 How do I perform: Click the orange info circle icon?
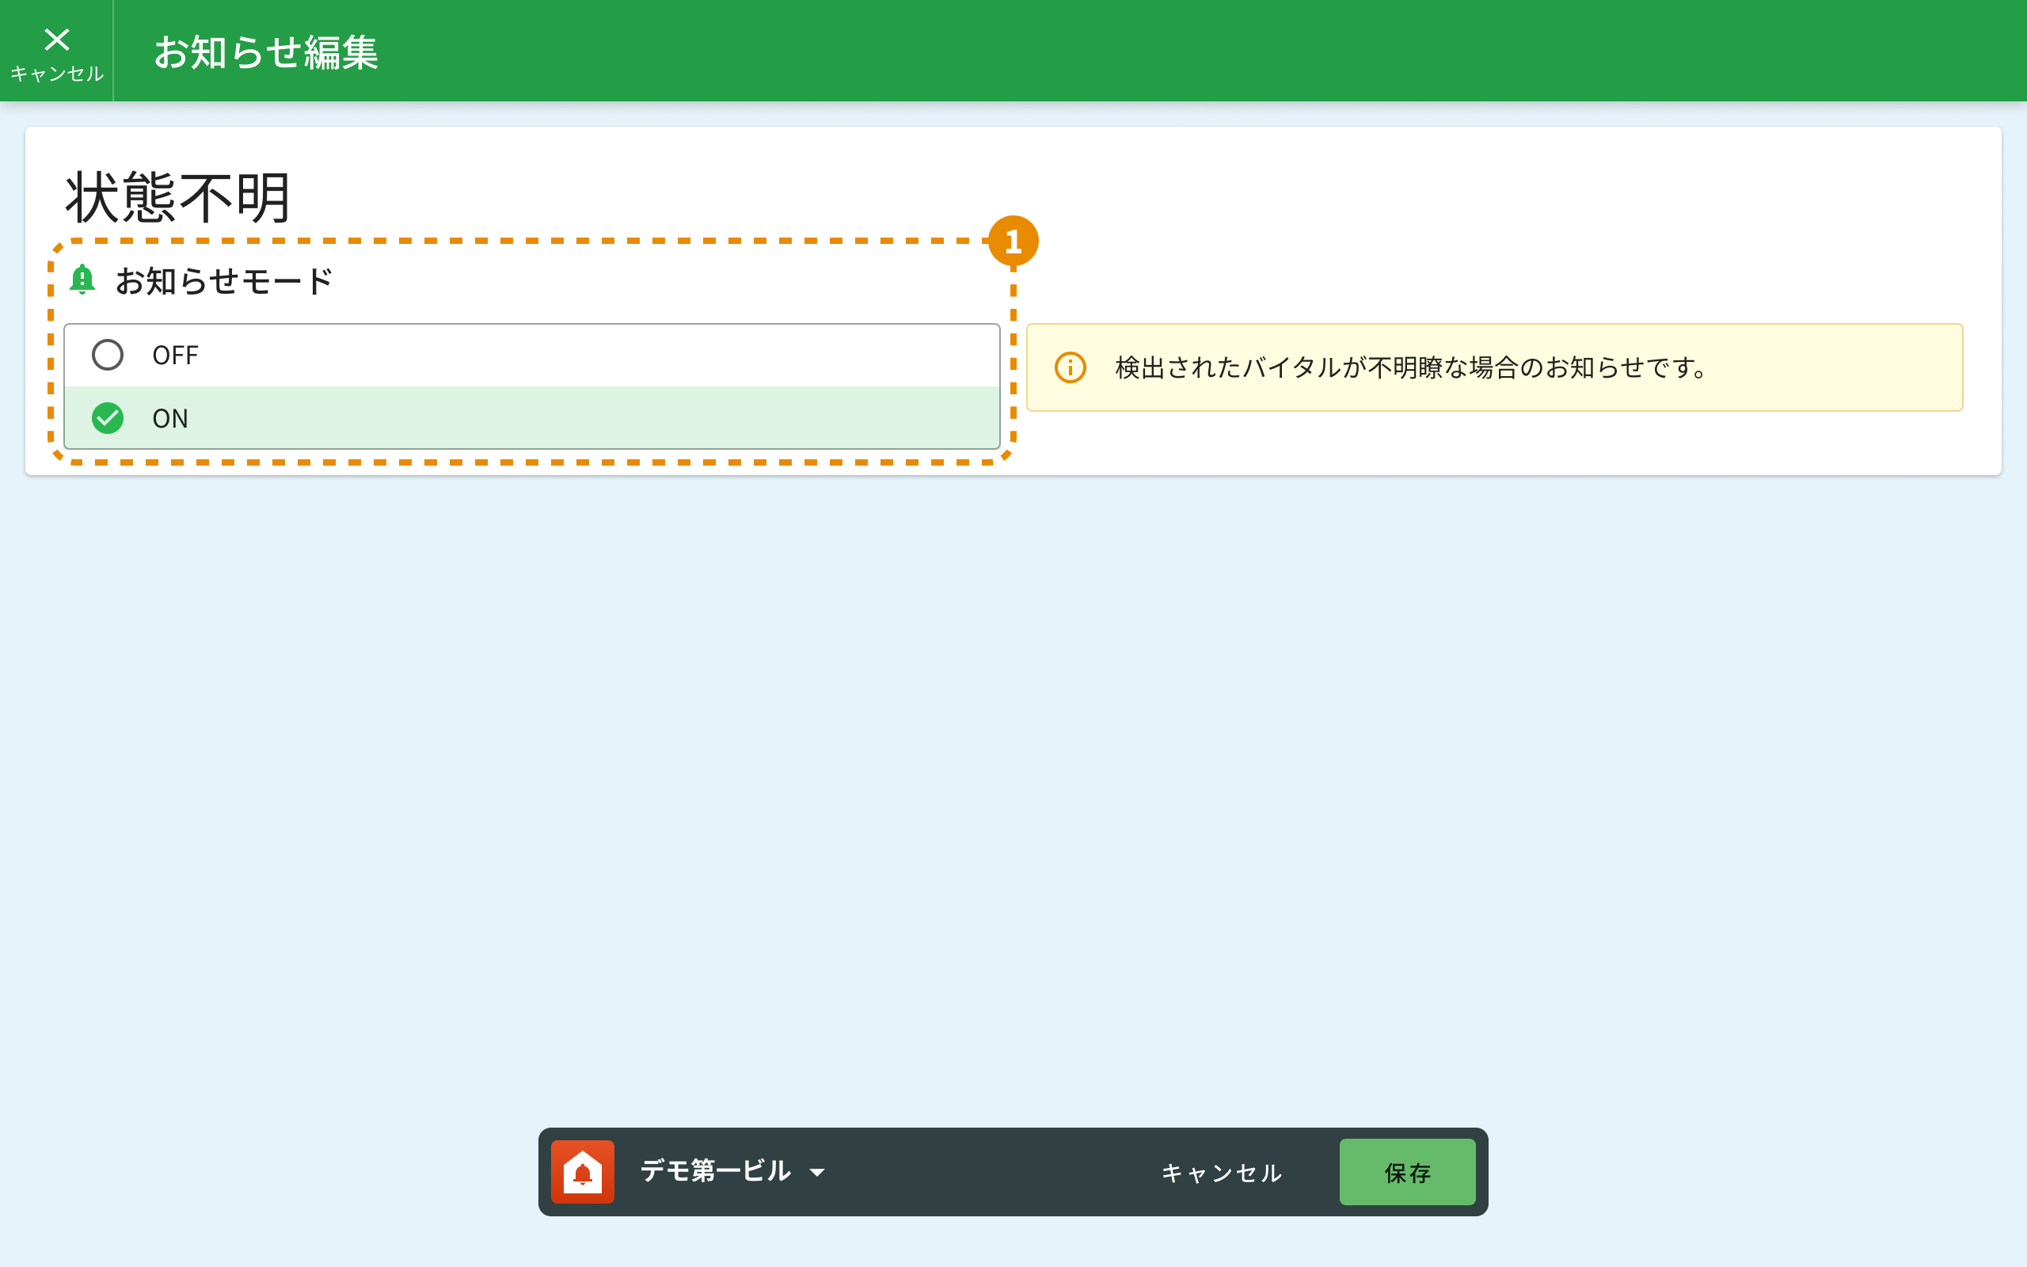click(1070, 367)
